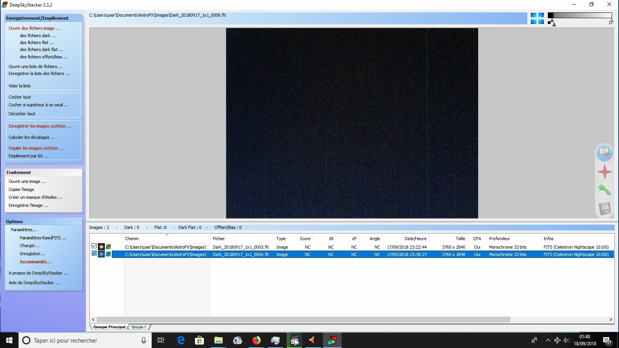This screenshot has height=348, width=619.
Task: Click the horizontal scrollbar right arrow
Action: point(610,319)
